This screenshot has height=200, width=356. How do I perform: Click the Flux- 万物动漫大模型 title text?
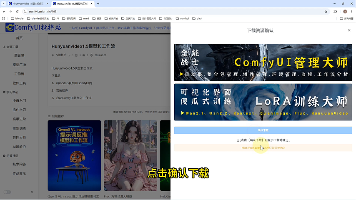pyautogui.click(x=118, y=196)
